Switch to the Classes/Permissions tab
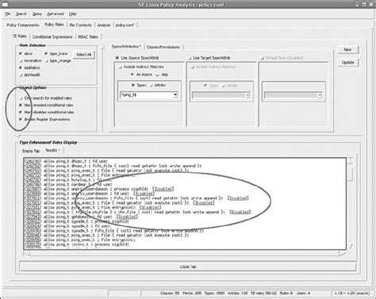 coord(163,47)
